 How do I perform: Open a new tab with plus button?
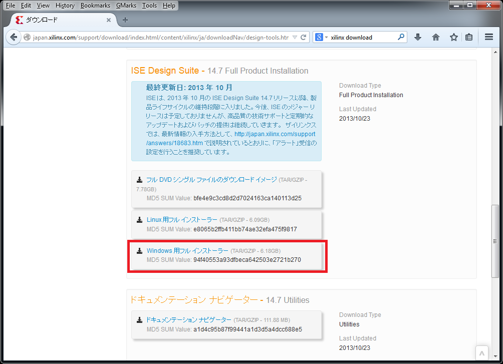(125, 20)
